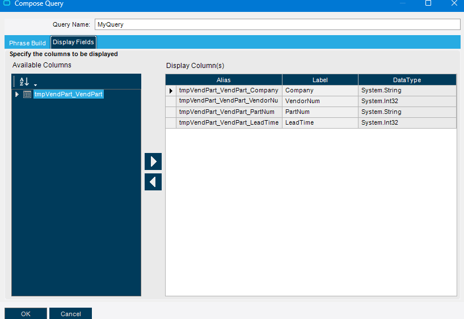This screenshot has width=464, height=319.
Task: Select the tmpVendPart_VendPart tree item
Action: [69, 94]
